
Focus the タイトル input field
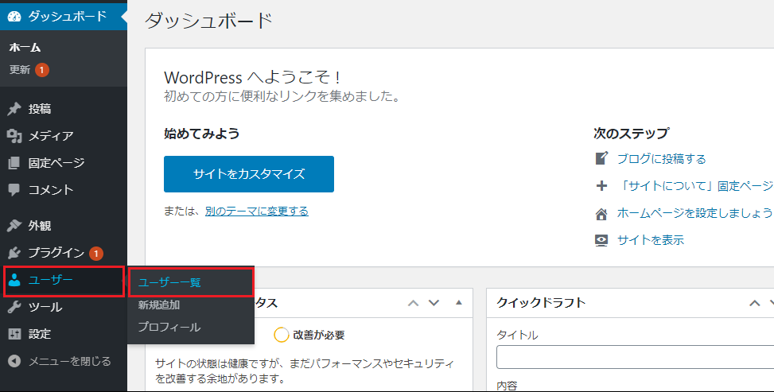tap(636, 358)
